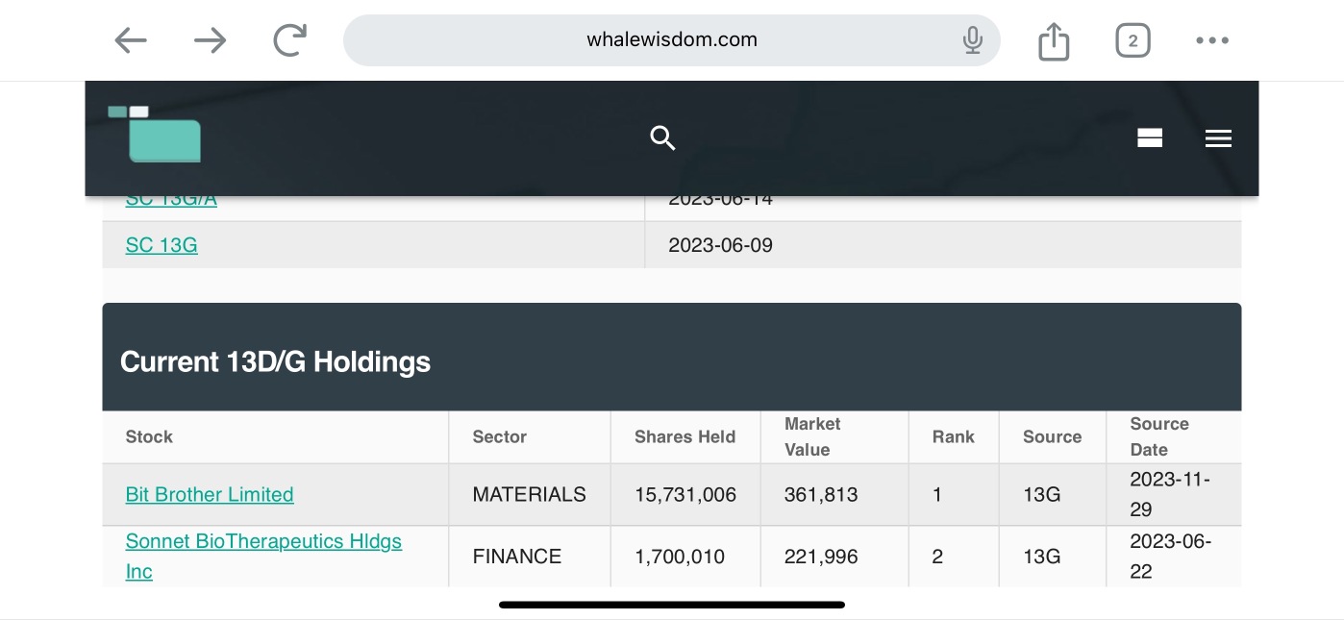Tap the iOS home indicator bar

(x=672, y=605)
